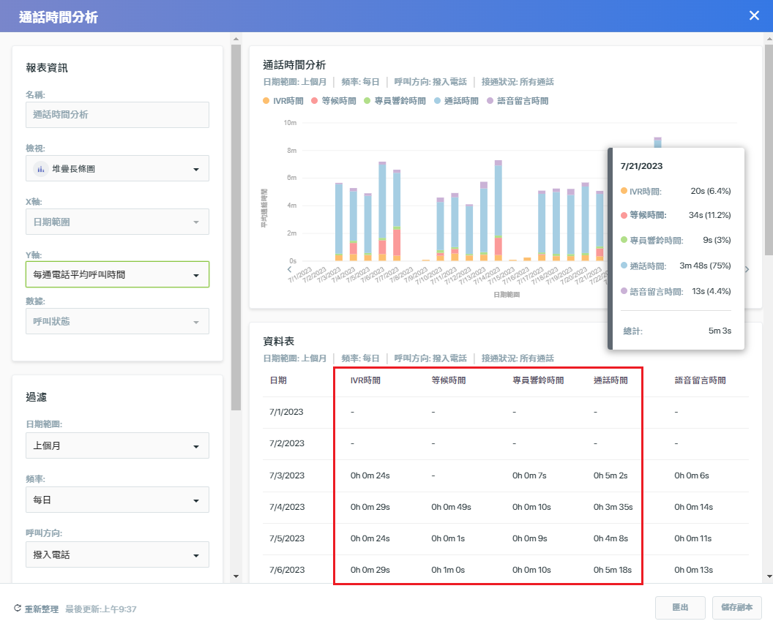Screen dimensions: 773x632
Task: Click the 通話時間 column header
Action: coord(610,380)
